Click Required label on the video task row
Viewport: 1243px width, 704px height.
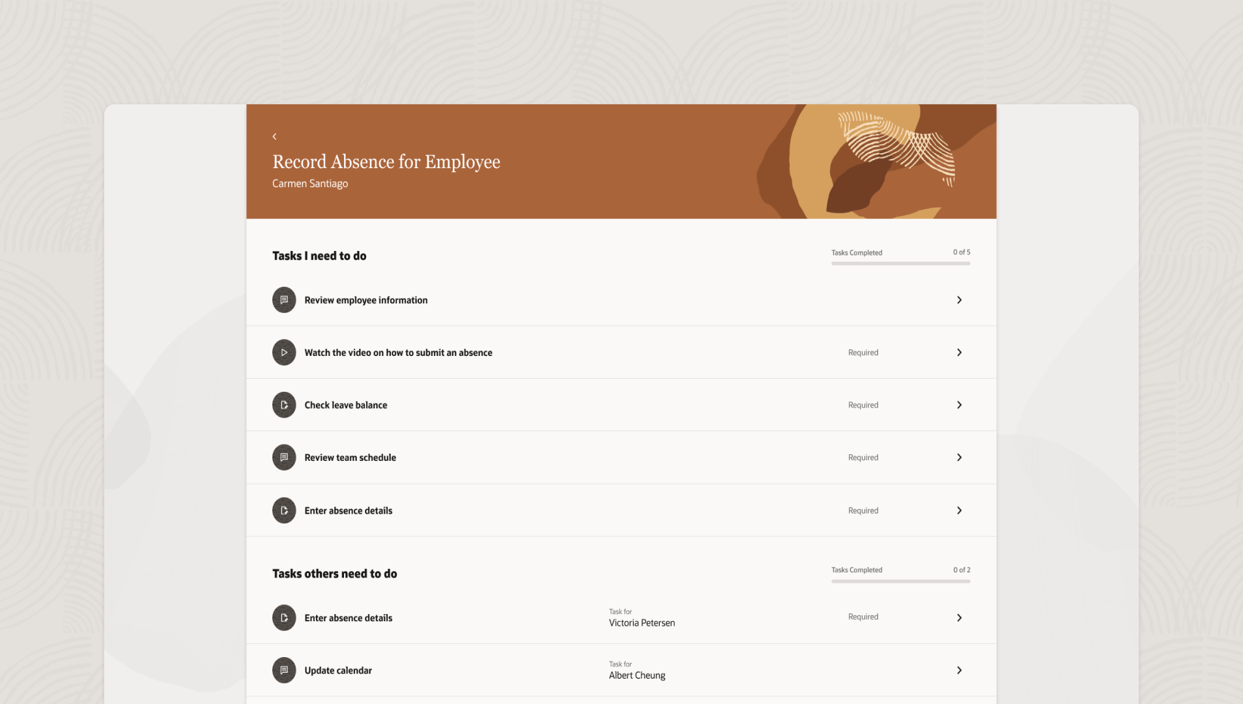[x=863, y=353]
